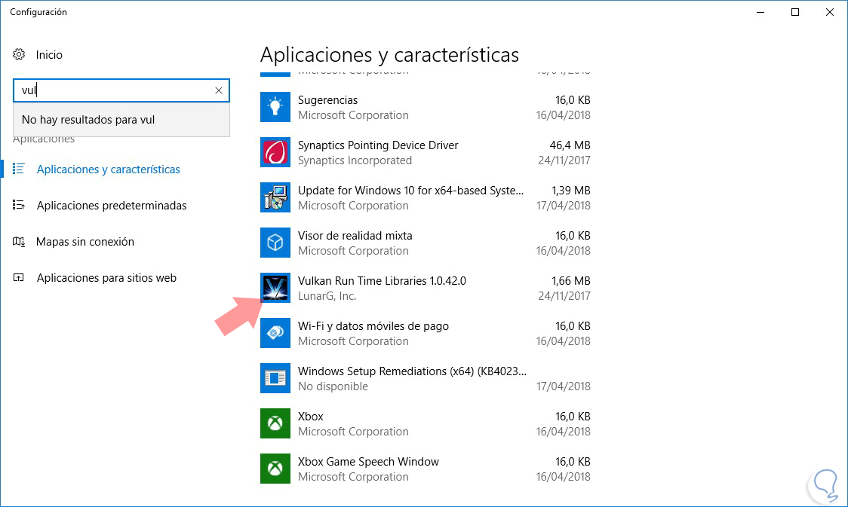Screen dimensions: 848x507
Task: Select Windows Setup Remediations (x64) entry
Action: pyautogui.click(x=412, y=371)
